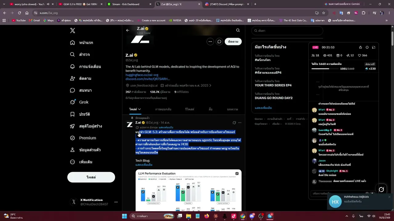Expand the hidden bookmarks chevron
Screen dimensions: 394x221
pos(387,21)
